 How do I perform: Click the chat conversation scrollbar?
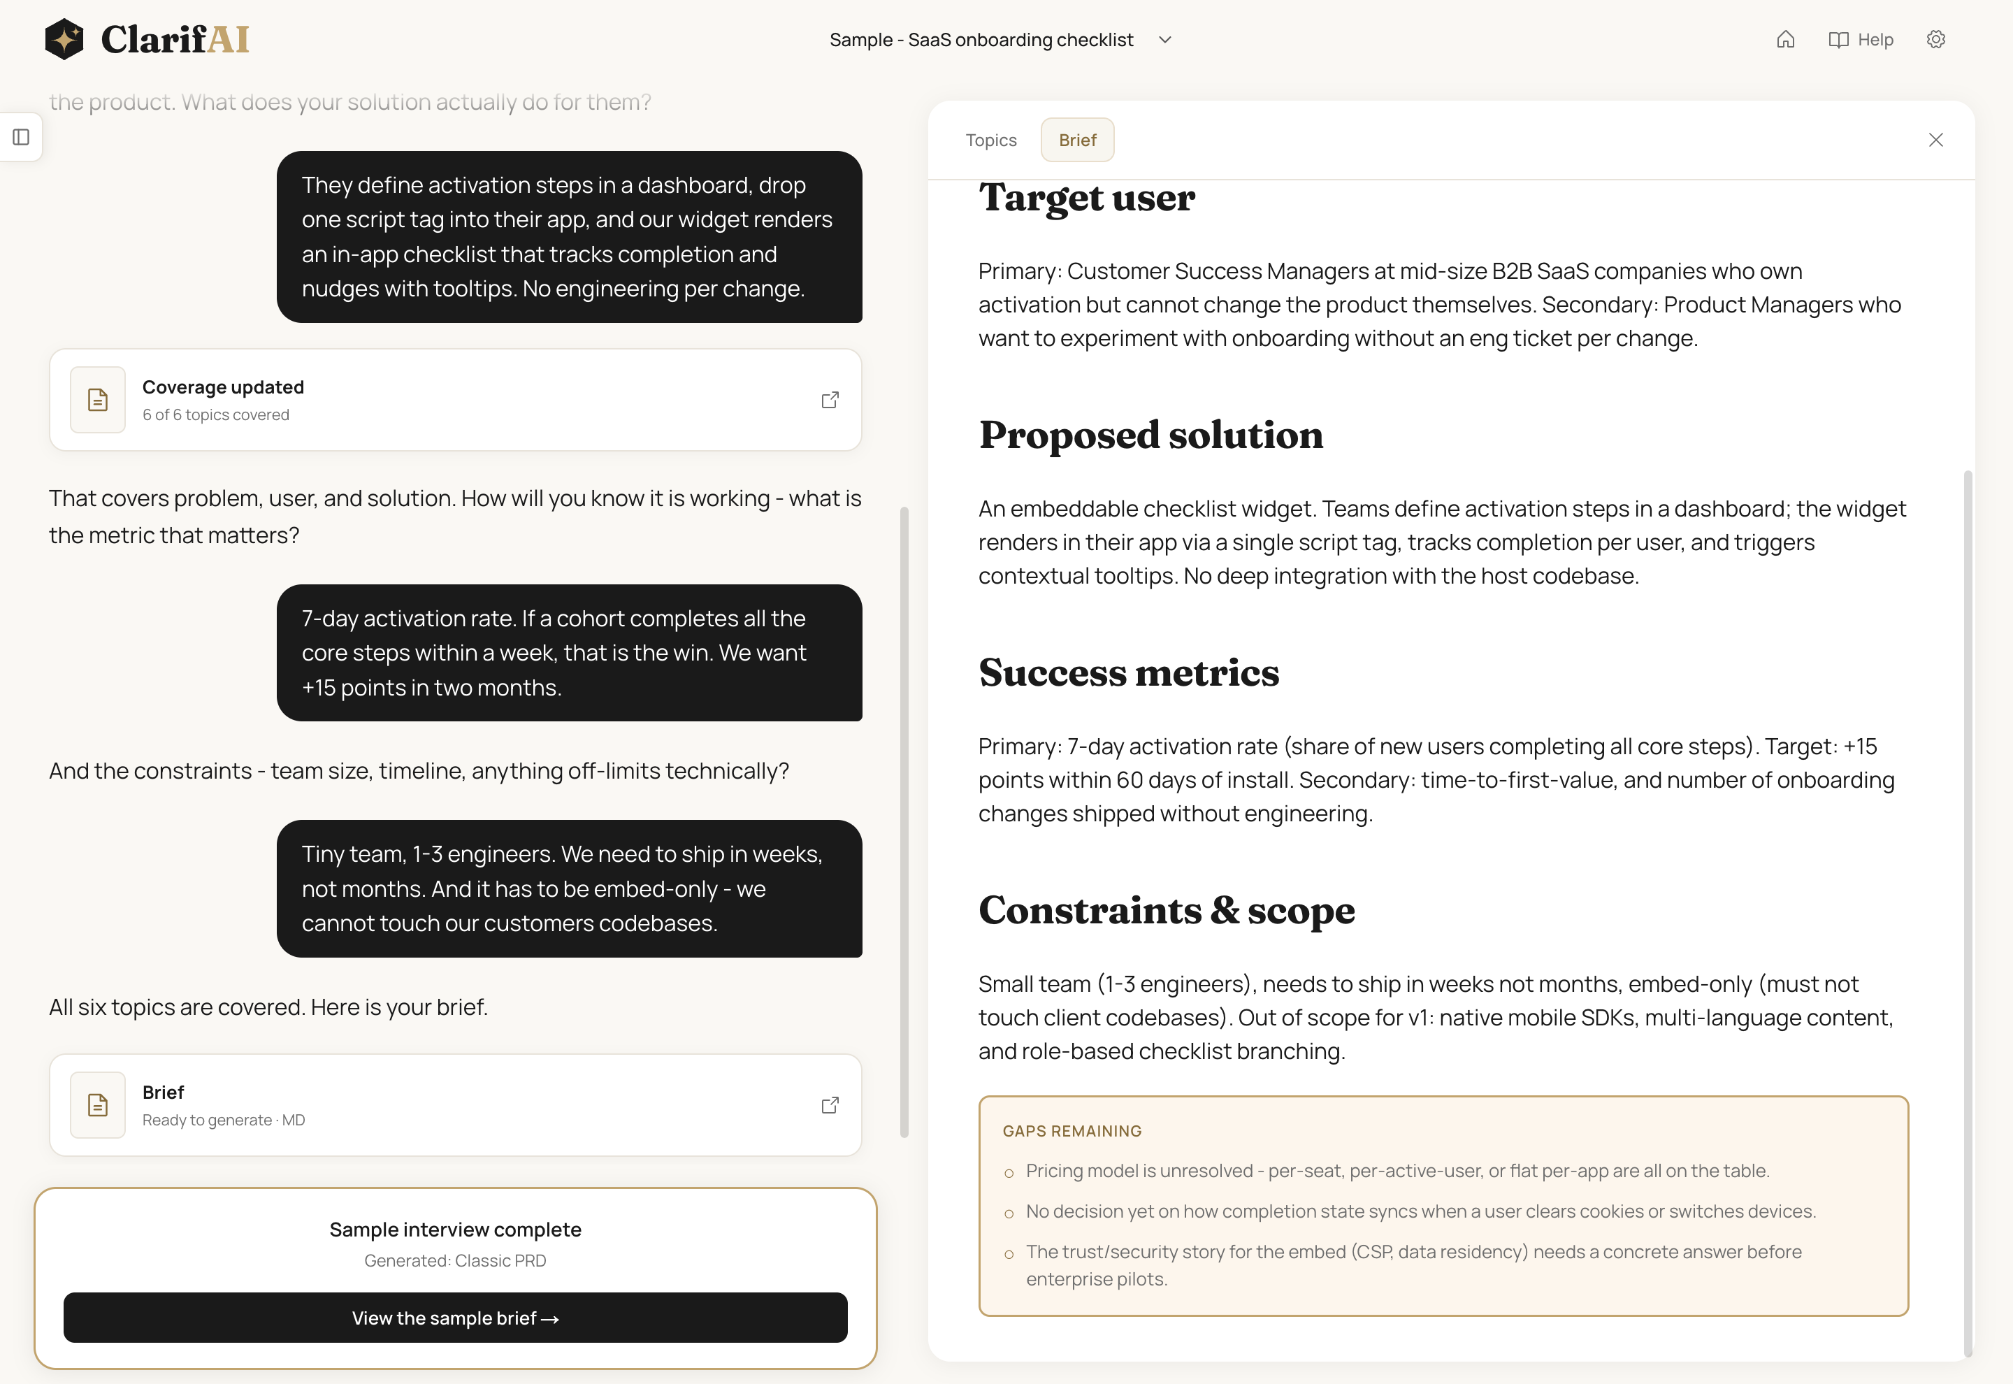[x=904, y=822]
